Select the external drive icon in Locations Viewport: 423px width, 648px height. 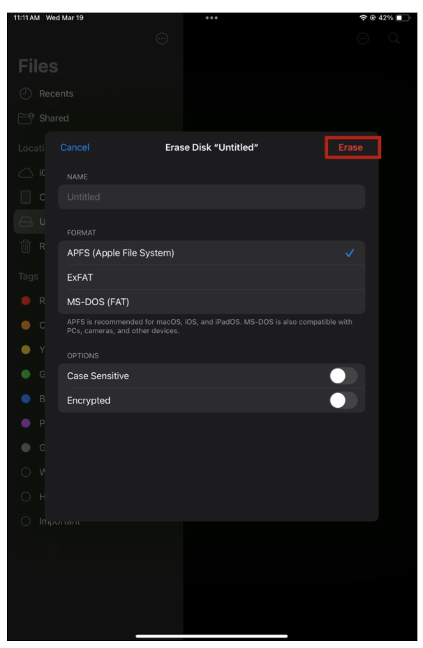(26, 221)
